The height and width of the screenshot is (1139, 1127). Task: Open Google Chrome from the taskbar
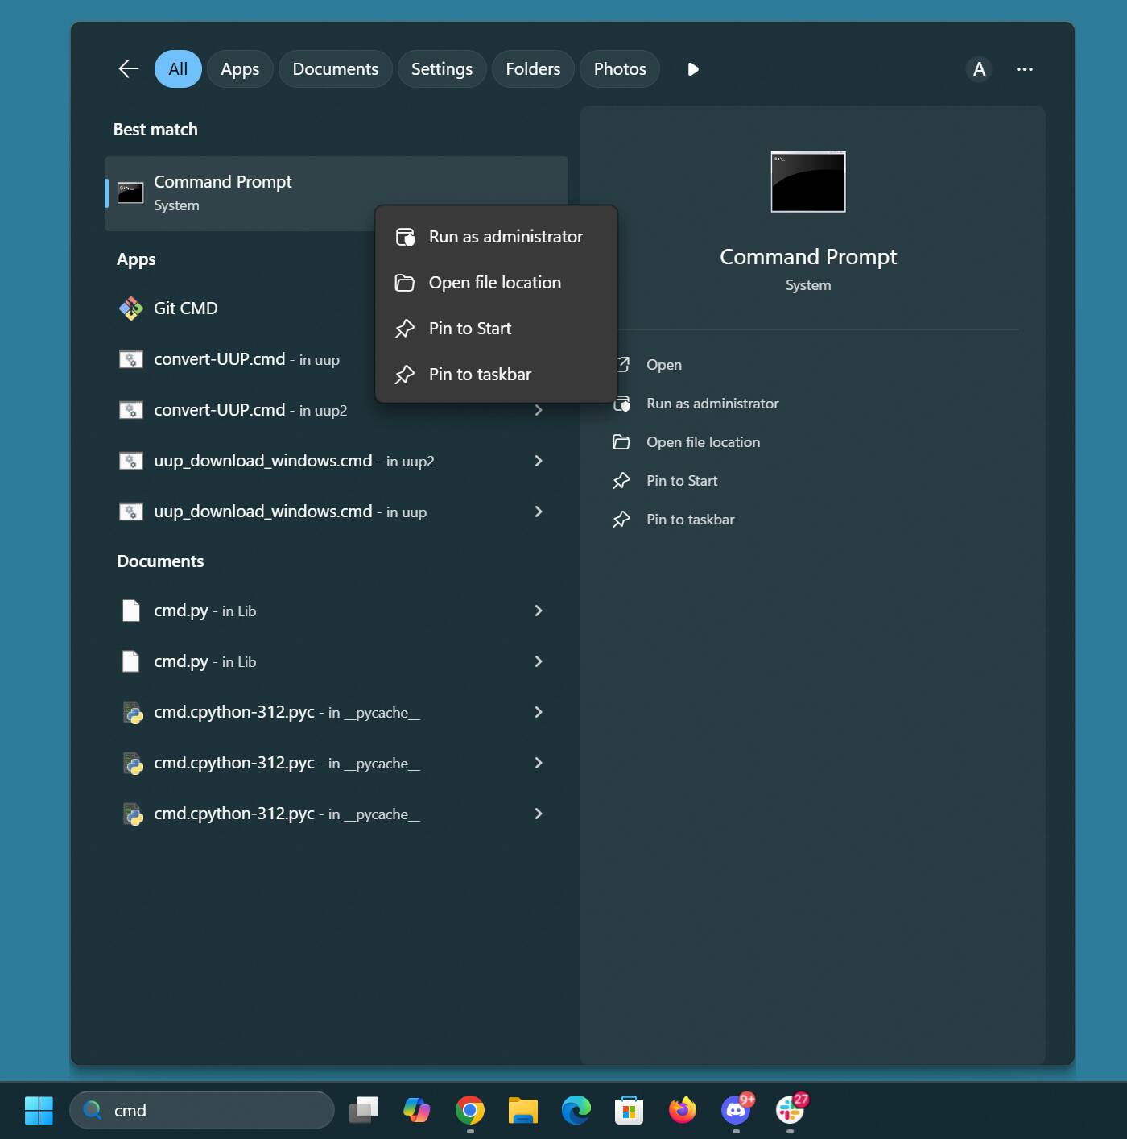coord(470,1110)
